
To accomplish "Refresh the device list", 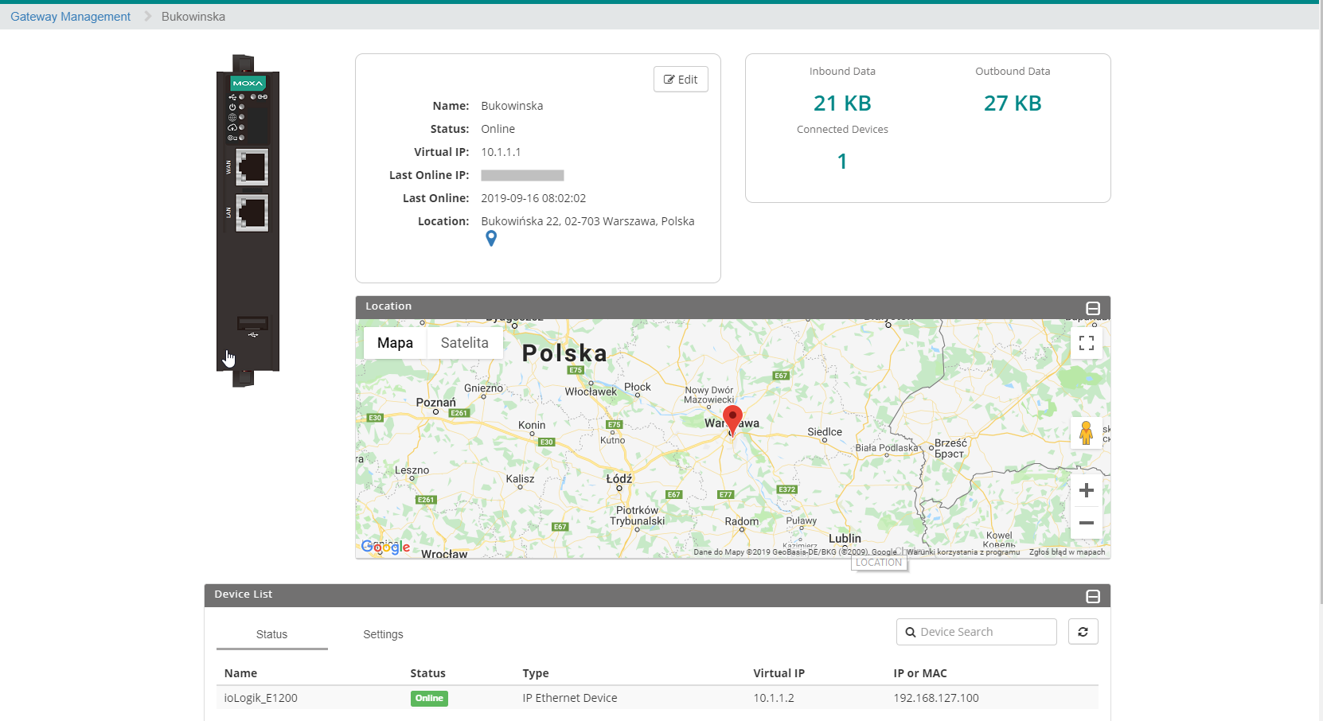I will pyautogui.click(x=1083, y=632).
